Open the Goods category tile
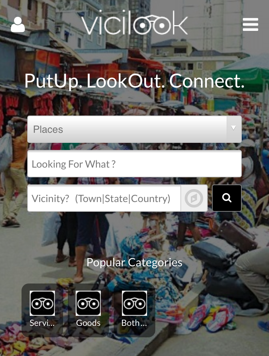 coord(88,310)
